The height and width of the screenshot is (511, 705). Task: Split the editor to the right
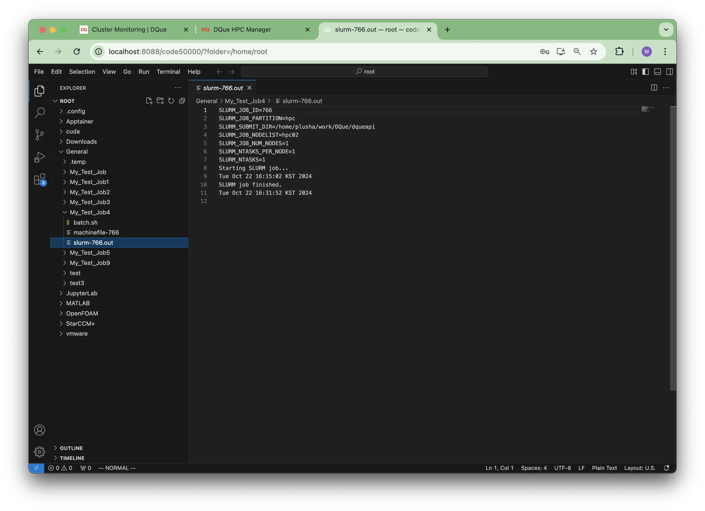coord(654,88)
